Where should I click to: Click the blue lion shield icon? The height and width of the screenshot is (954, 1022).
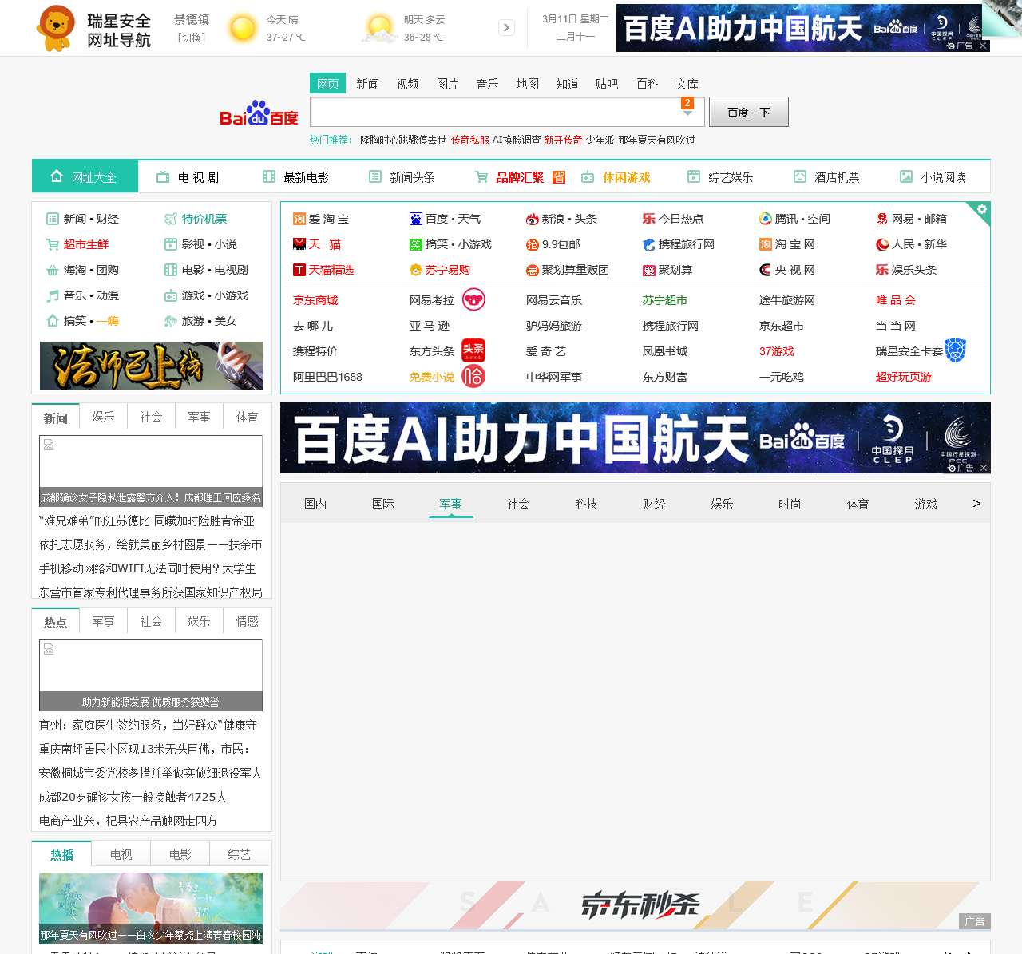click(956, 350)
